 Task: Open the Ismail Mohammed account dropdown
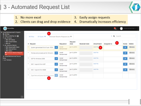(x=130, y=28)
